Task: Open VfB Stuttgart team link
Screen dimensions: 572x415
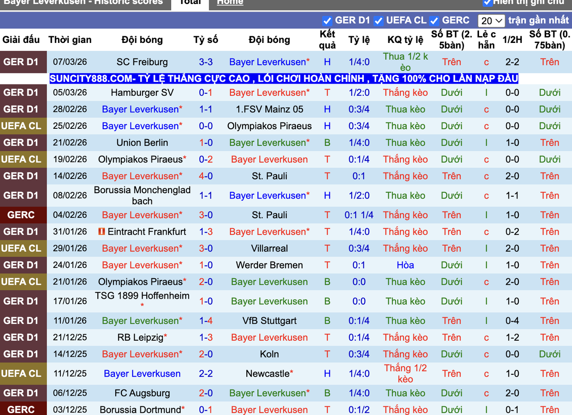Action: coord(269,321)
